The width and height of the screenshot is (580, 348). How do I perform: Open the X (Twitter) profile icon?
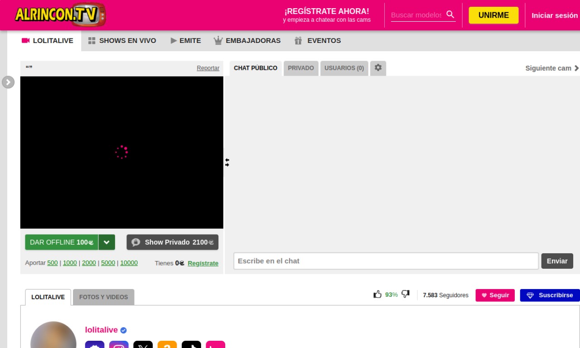pos(143,345)
